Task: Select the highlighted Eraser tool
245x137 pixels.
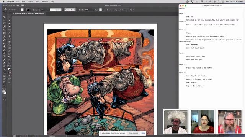Action: click(x=4, y=53)
